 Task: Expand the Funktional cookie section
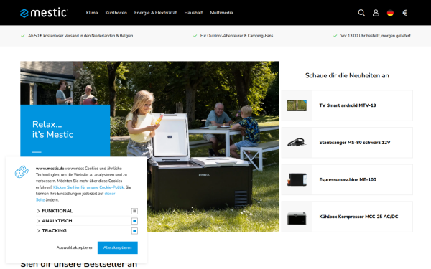(55, 211)
